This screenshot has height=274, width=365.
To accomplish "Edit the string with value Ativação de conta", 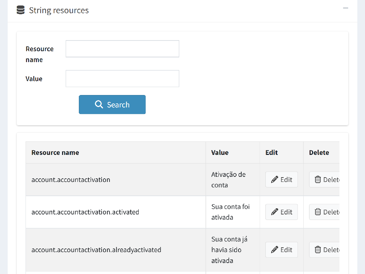I will [x=281, y=179].
